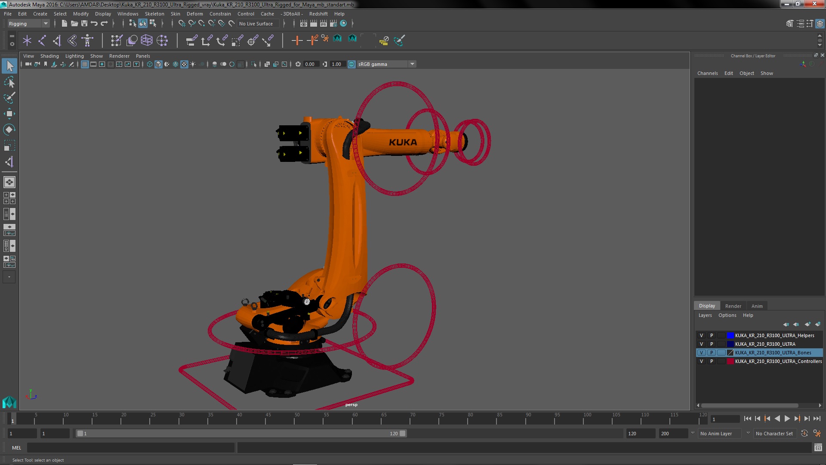Click the HumanIK character shelf icon
The image size is (826, 465).
87,40
